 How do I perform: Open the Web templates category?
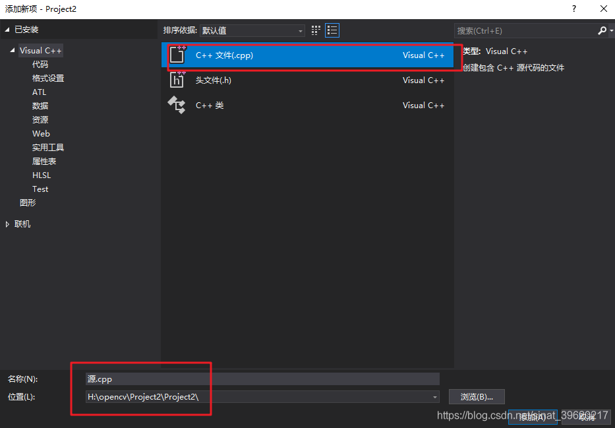(x=41, y=133)
